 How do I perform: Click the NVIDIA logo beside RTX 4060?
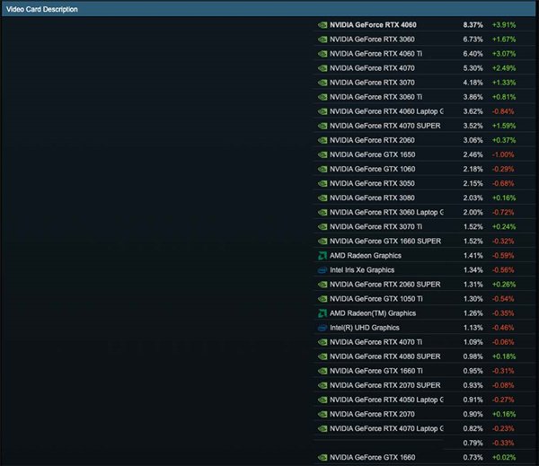(323, 25)
